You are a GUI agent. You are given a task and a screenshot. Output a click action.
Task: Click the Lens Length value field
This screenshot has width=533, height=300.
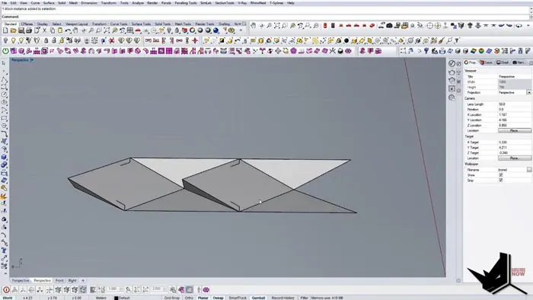tap(514, 104)
